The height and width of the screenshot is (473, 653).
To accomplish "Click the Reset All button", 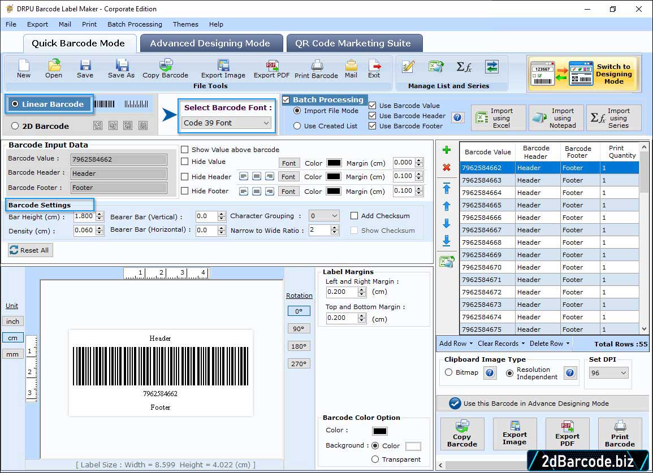I will pyautogui.click(x=31, y=250).
